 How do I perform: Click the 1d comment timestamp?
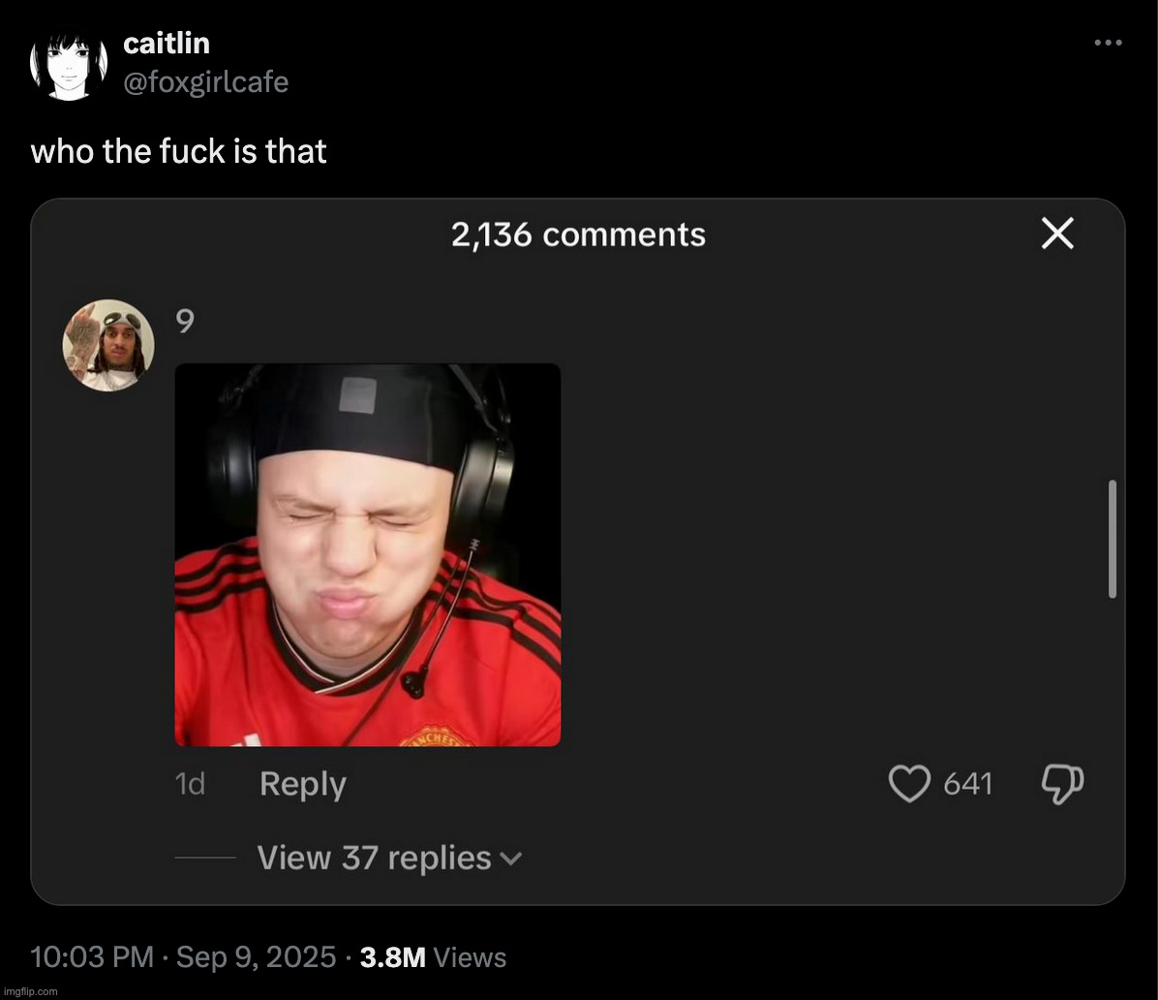point(191,784)
